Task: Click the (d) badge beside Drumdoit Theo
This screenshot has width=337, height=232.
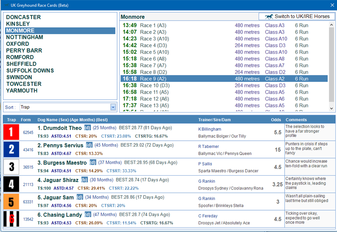Action: coord(88,128)
